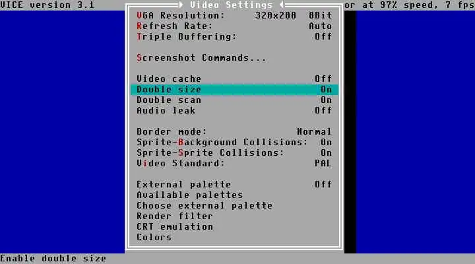Toggle Sprite-Sprite Collisions

(x=234, y=152)
